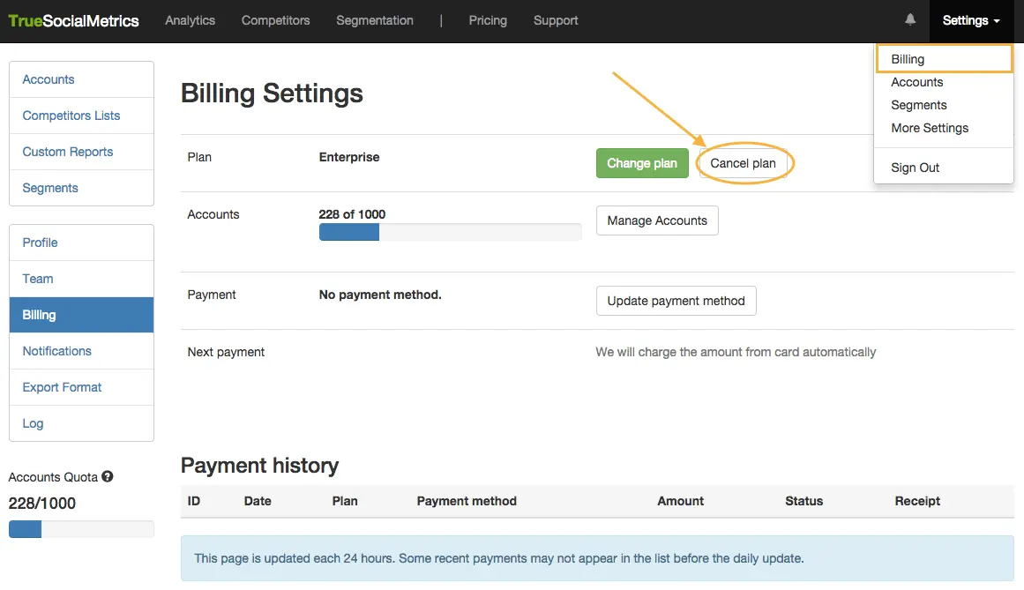The height and width of the screenshot is (590, 1024).
Task: Click the notifications bell icon
Action: pos(910,20)
